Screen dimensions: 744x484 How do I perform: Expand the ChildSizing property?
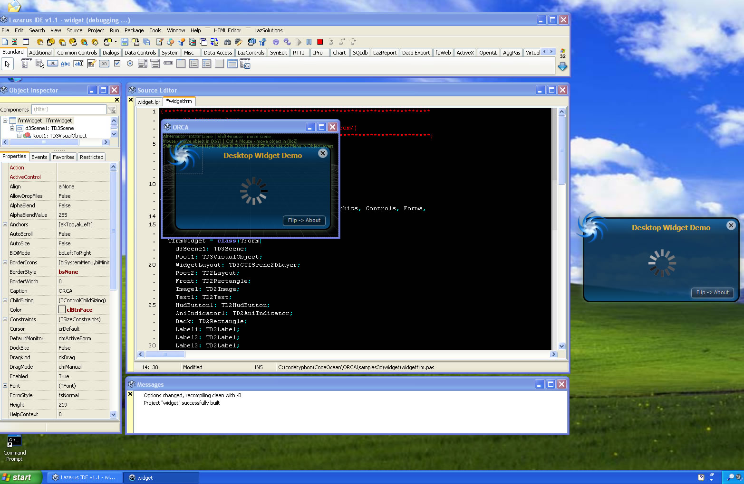tap(5, 300)
